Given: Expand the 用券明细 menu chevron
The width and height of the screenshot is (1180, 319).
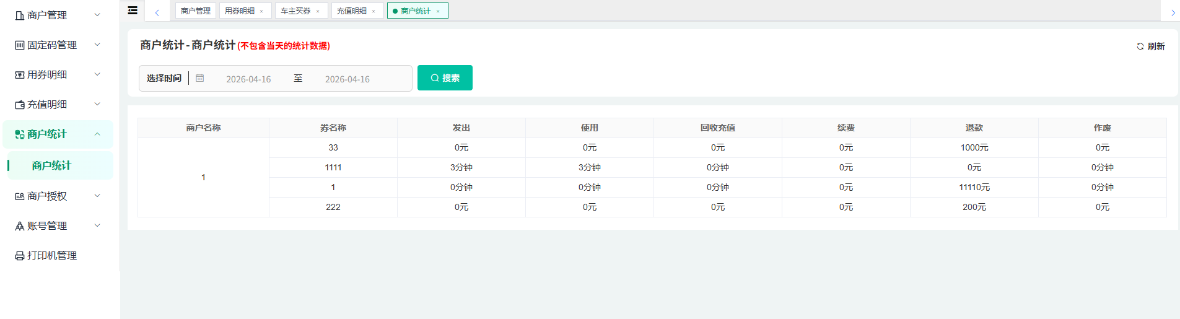Looking at the screenshot, I should 97,74.
